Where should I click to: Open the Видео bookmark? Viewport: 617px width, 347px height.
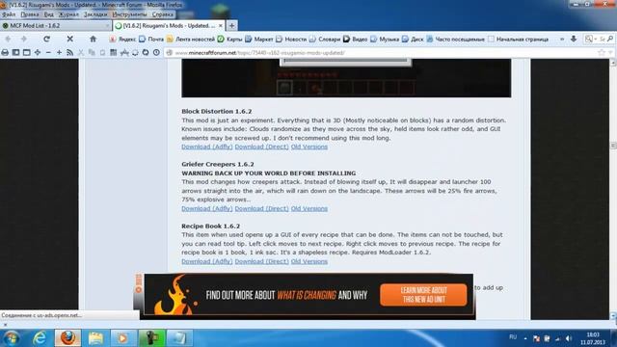click(x=356, y=40)
